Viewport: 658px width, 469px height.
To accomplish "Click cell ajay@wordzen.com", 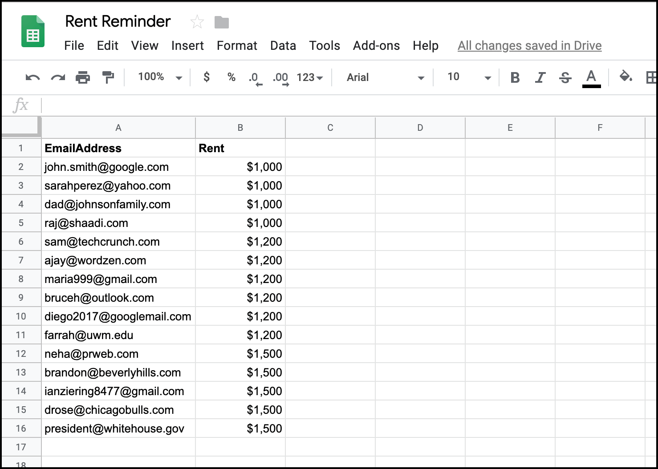I will [118, 260].
